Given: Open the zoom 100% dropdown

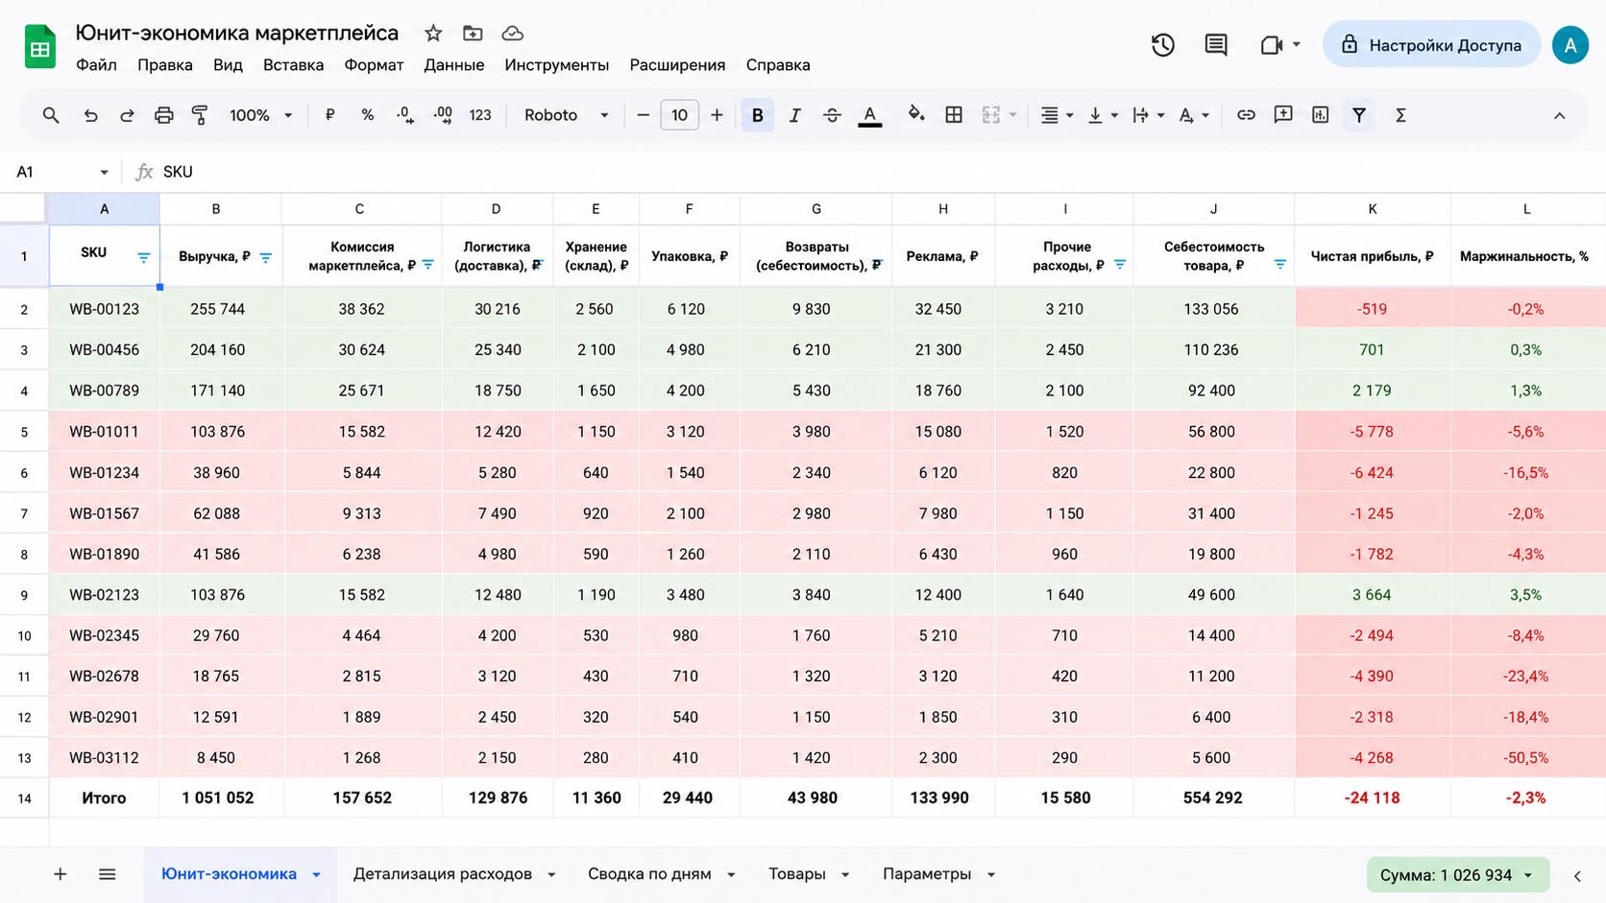Looking at the screenshot, I should (260, 115).
